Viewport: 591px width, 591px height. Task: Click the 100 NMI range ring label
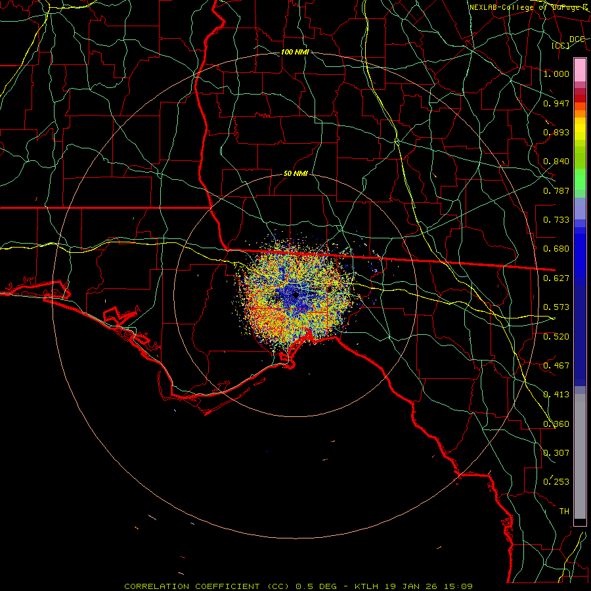pos(295,52)
